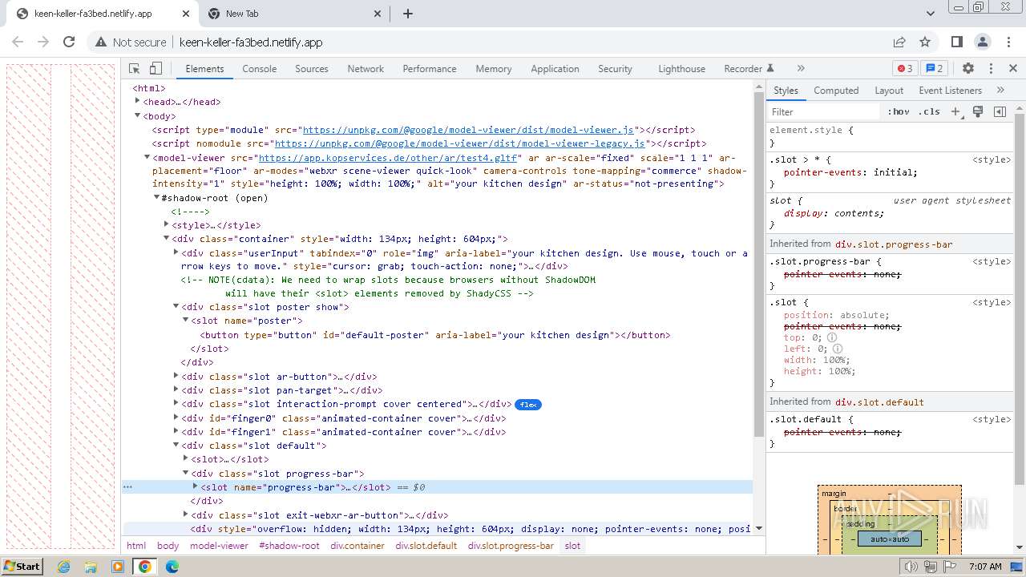View Not secure site information

(131, 42)
